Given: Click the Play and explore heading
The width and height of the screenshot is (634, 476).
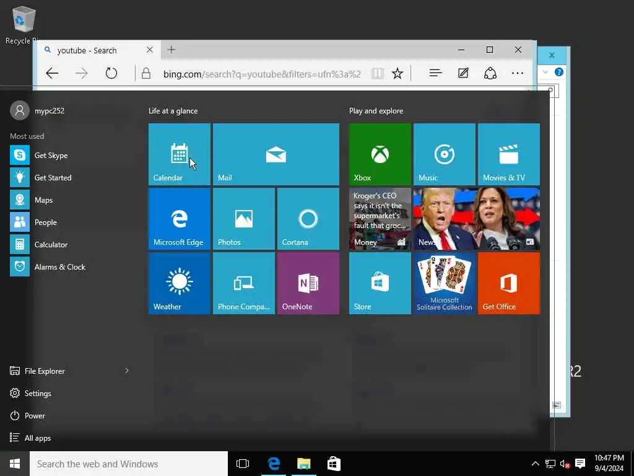Looking at the screenshot, I should 376,111.
